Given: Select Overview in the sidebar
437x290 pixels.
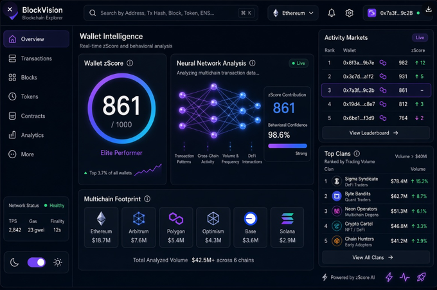Looking at the screenshot, I should click(x=36, y=39).
